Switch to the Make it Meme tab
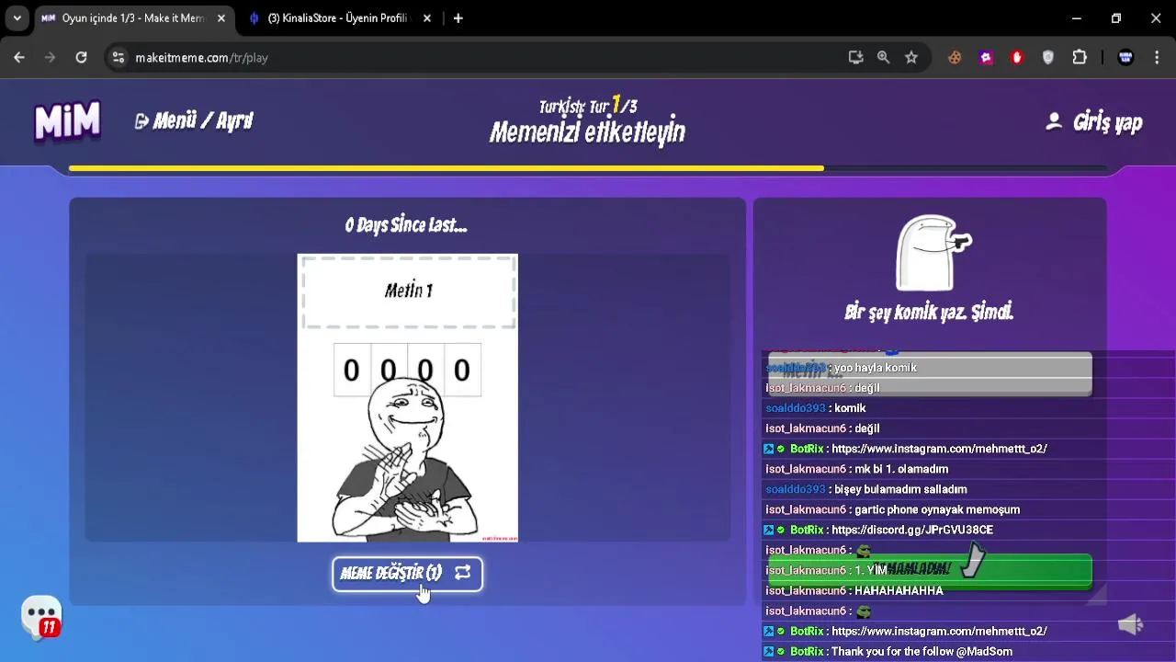This screenshot has width=1176, height=662. pos(132,18)
